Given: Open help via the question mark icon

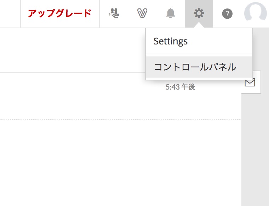Looking at the screenshot, I should [227, 14].
